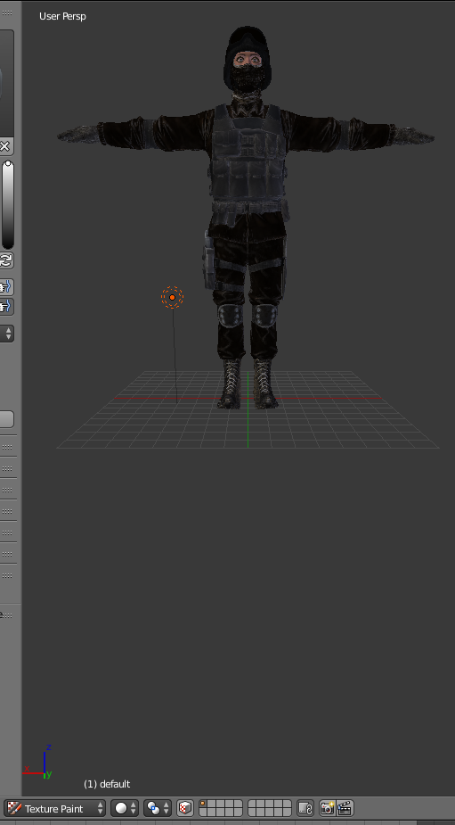Click the first collapsed panel grip handle
Screen dimensions: 455x825
point(7,447)
